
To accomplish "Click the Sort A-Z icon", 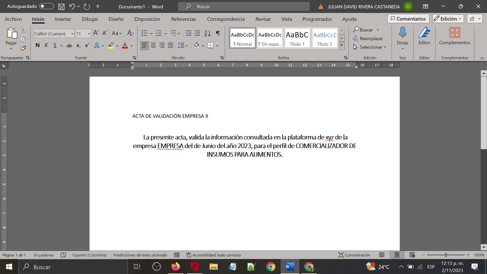I will click(x=207, y=33).
